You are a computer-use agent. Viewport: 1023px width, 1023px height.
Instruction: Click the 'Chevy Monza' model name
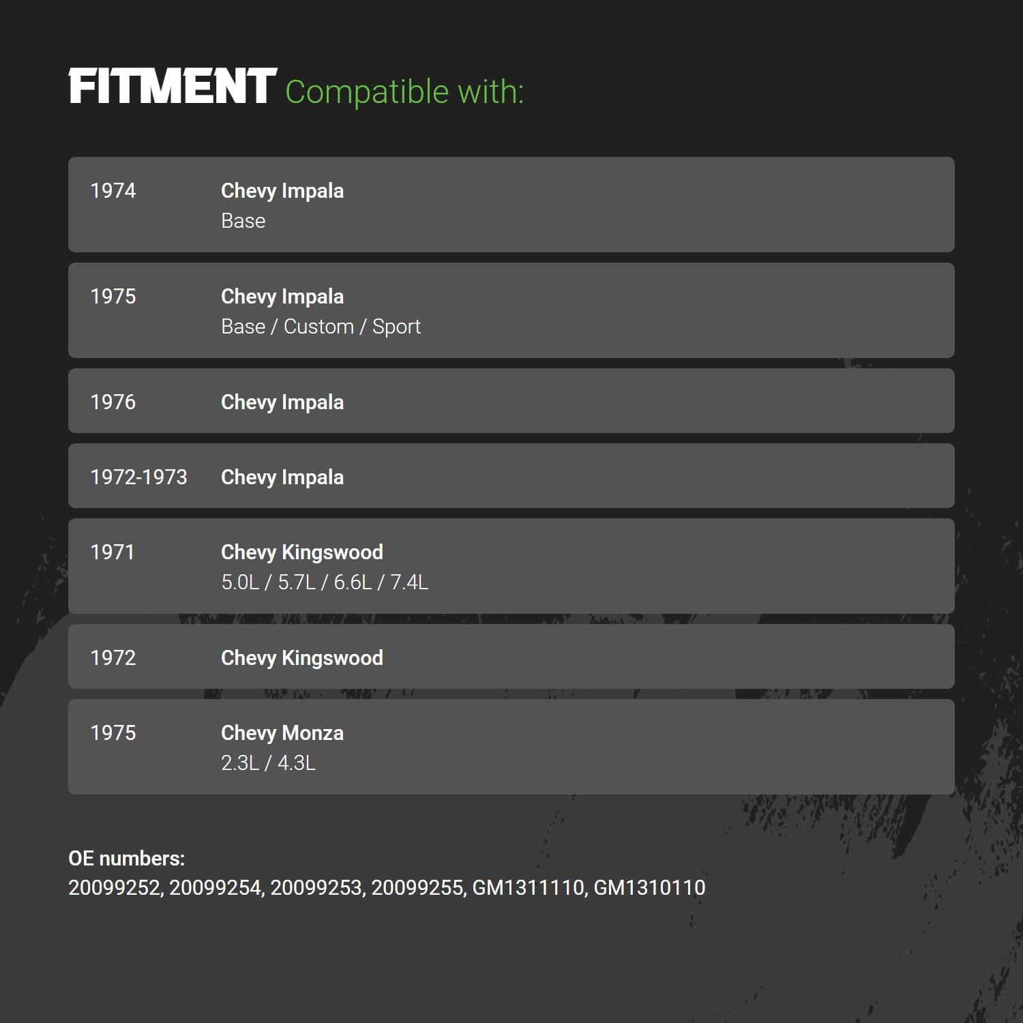click(282, 733)
